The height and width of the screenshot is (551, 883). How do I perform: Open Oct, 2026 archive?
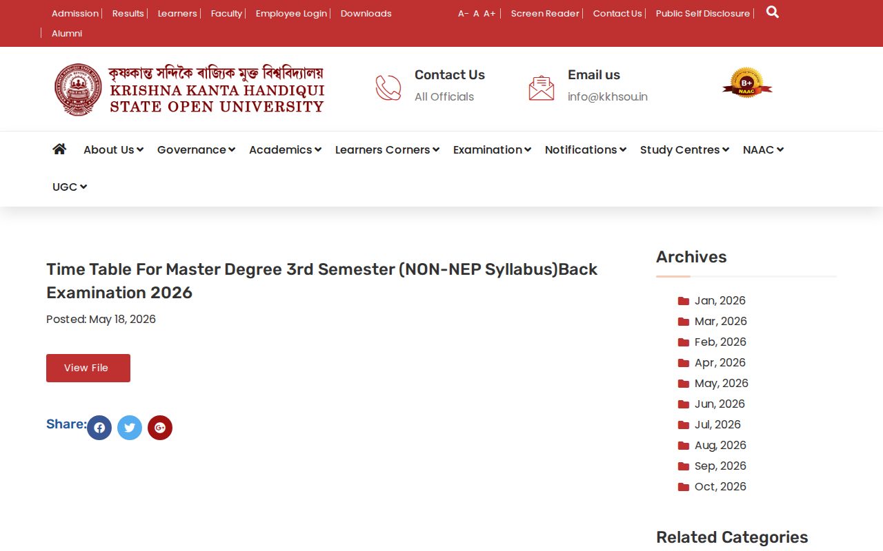pos(720,487)
